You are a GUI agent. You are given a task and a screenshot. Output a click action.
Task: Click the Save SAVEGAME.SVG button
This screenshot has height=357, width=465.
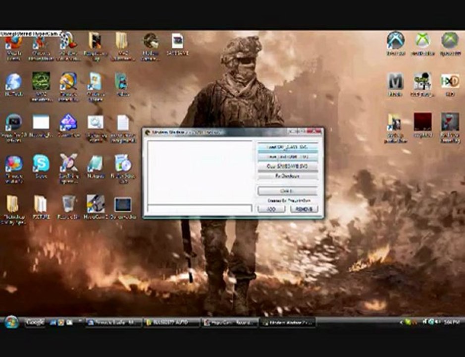pos(287,157)
